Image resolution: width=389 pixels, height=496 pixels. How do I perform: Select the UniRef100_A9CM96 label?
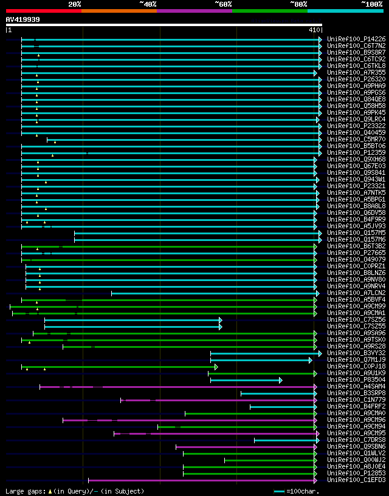click(356, 420)
